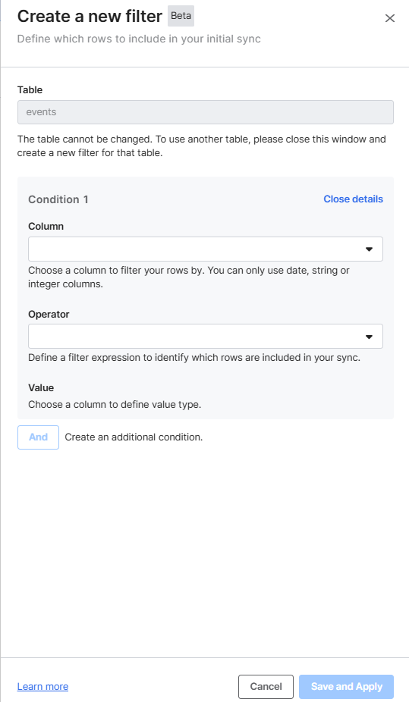
Task: Click the Value section label
Action: 41,387
